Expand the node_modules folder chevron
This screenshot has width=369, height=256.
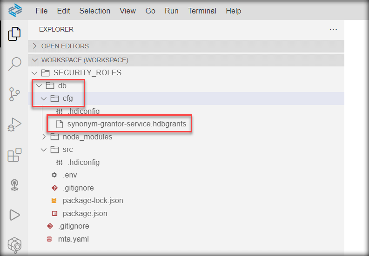click(44, 137)
